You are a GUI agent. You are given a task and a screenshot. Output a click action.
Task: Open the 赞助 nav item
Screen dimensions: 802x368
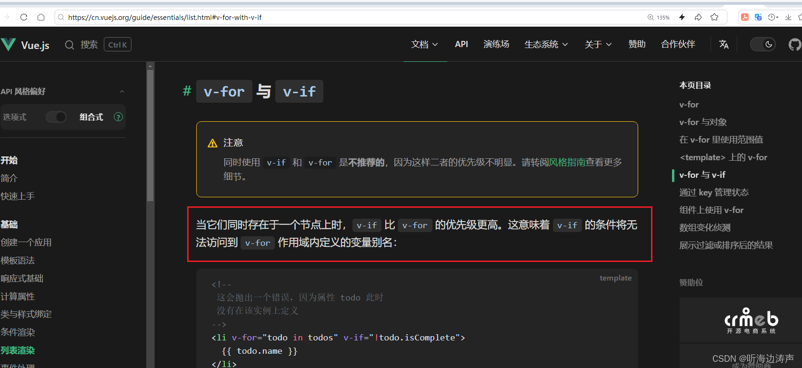point(637,44)
